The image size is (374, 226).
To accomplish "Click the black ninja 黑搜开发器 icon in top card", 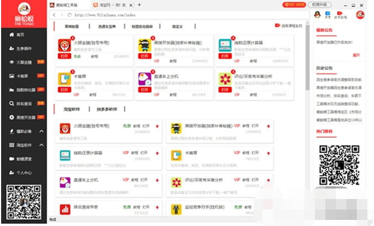I will coord(145,45).
